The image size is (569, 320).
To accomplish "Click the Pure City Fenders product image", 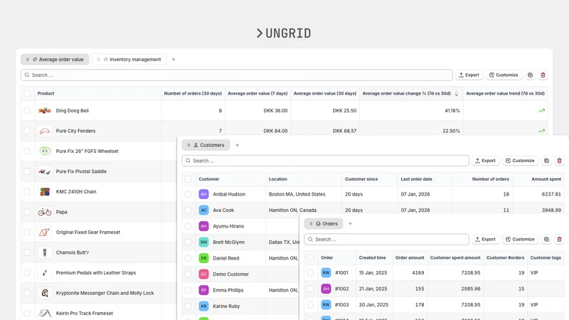I will (x=45, y=131).
